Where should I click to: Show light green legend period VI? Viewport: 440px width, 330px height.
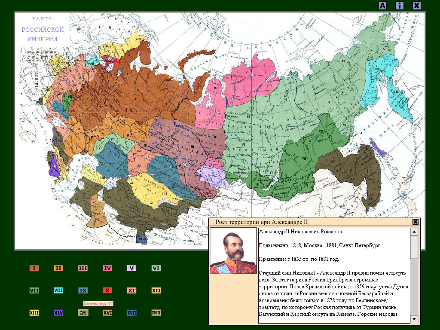tap(156, 268)
